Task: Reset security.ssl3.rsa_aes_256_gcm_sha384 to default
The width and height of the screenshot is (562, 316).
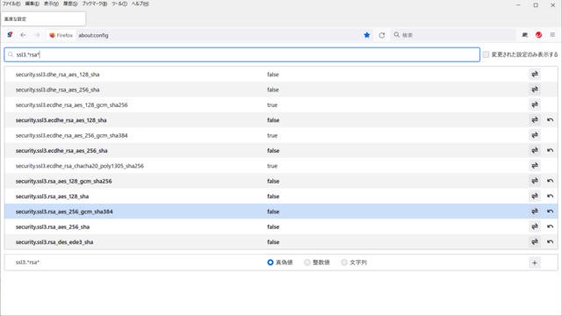Action: [x=550, y=212]
